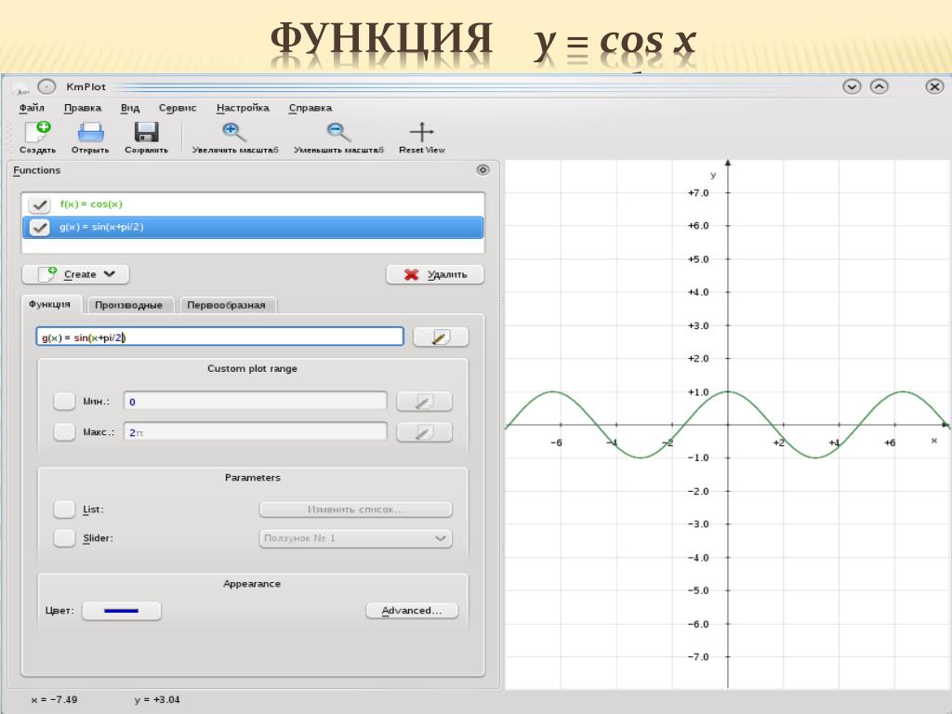The width and height of the screenshot is (952, 714).
Task: Click the +6 label on the x axis
Action: 890,443
